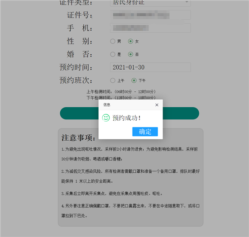The image size is (249, 237).
Task: Select the 女 gender radio button
Action: [x=130, y=41]
